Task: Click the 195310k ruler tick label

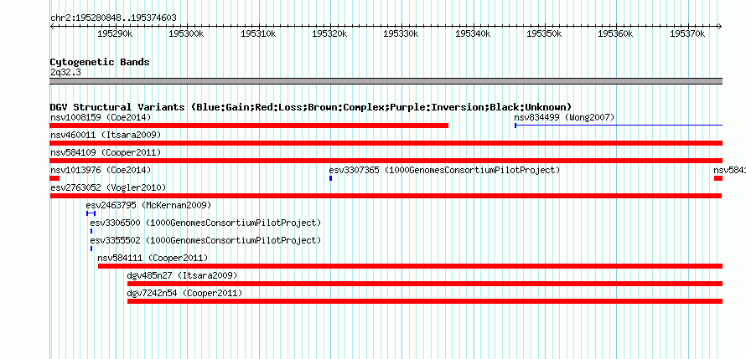Action: (258, 33)
